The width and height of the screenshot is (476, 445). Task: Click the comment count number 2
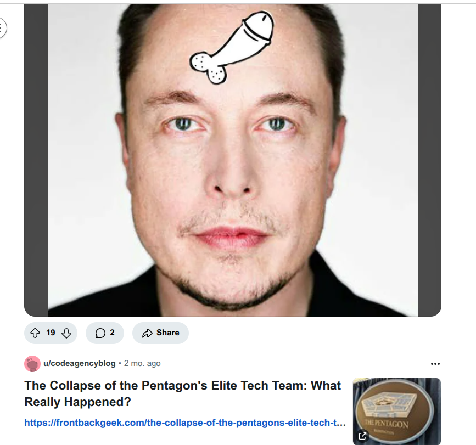112,333
